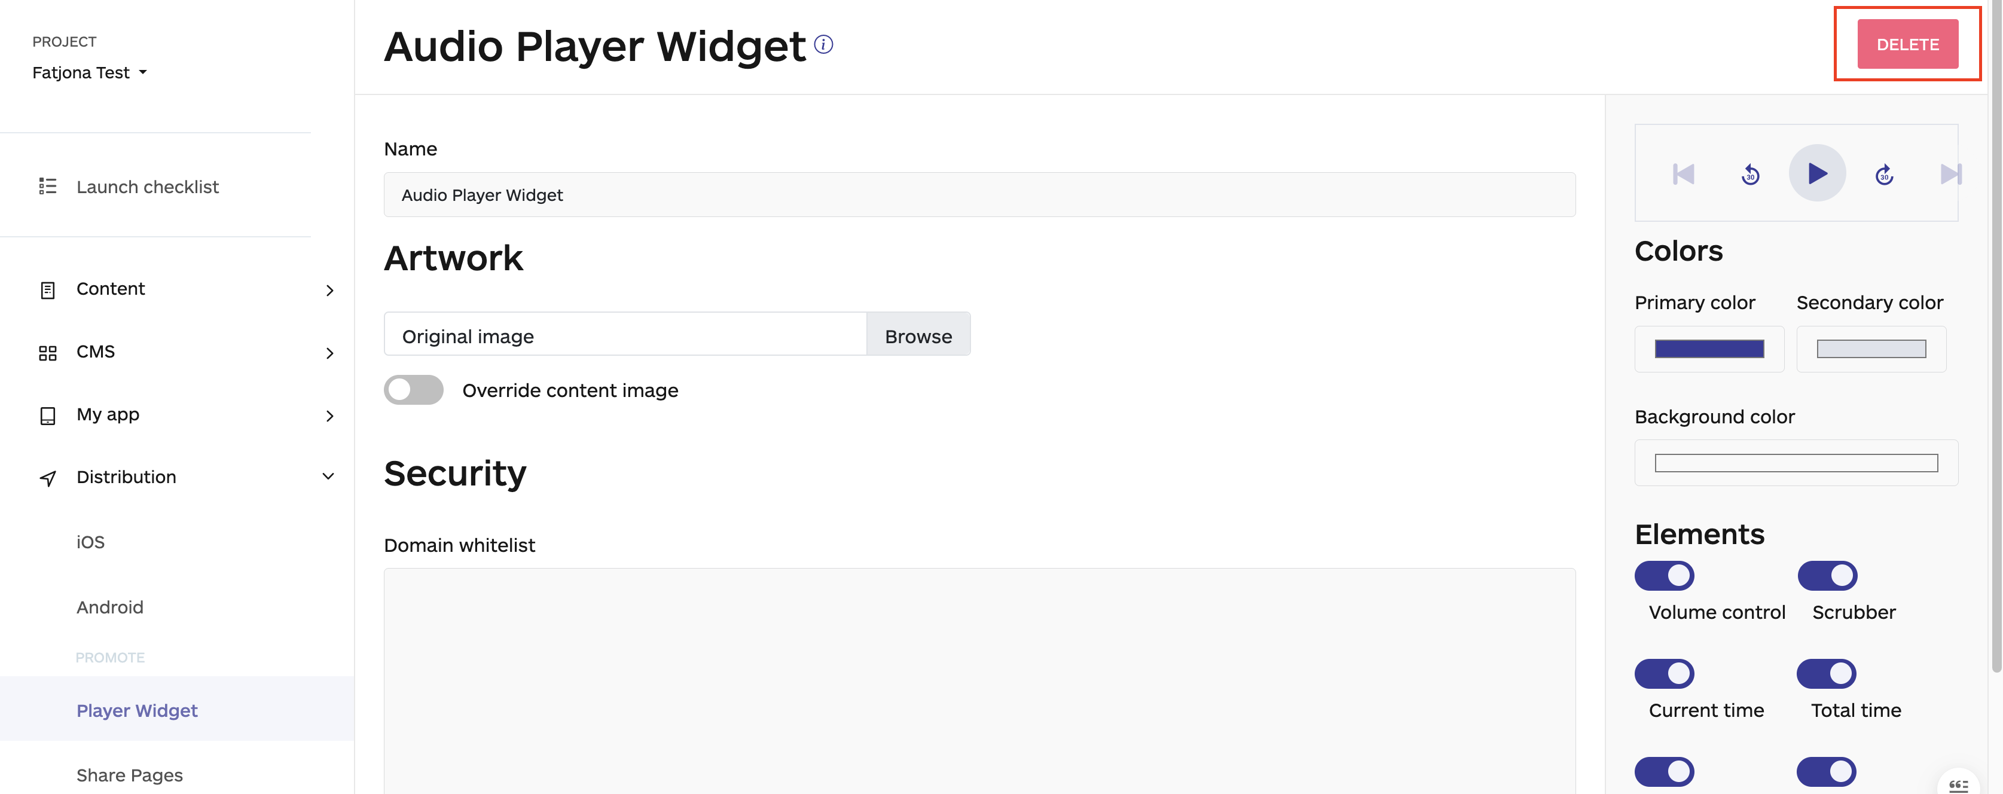
Task: Switch to the Android distribution page
Action: (x=109, y=607)
